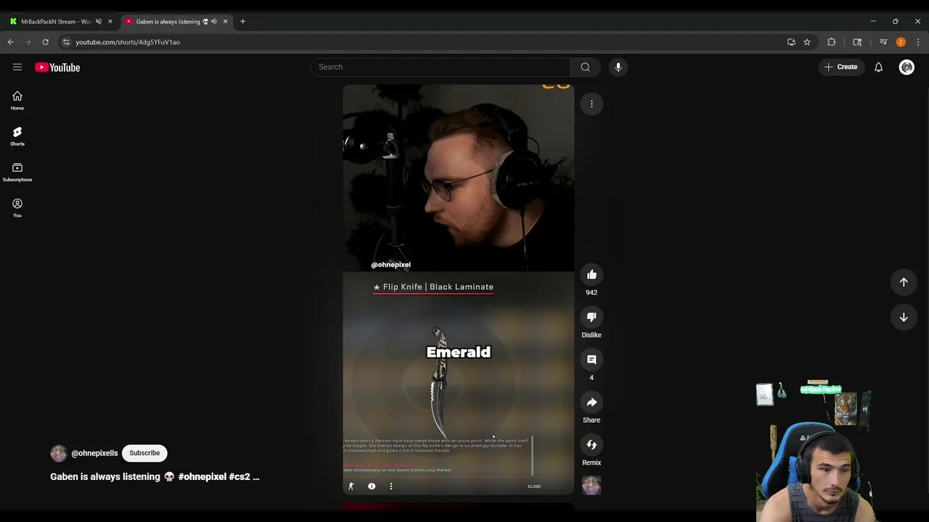Subscribe to @ohnepixells

pos(144,453)
